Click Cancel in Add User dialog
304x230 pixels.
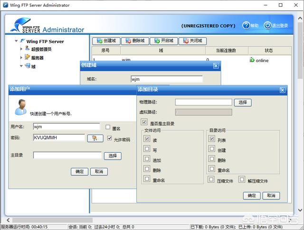click(99, 172)
